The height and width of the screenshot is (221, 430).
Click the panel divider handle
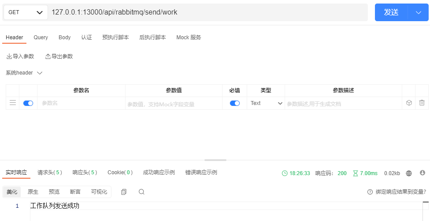click(x=215, y=160)
